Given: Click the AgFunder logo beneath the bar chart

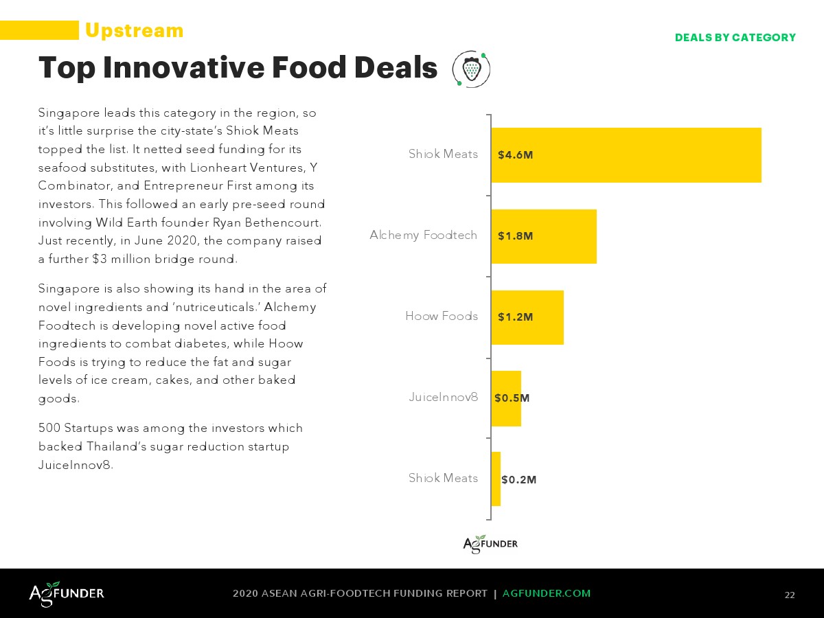Looking at the screenshot, I should (490, 544).
